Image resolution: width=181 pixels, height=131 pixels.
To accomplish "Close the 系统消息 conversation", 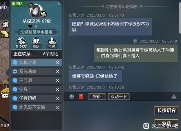I will (57, 72).
